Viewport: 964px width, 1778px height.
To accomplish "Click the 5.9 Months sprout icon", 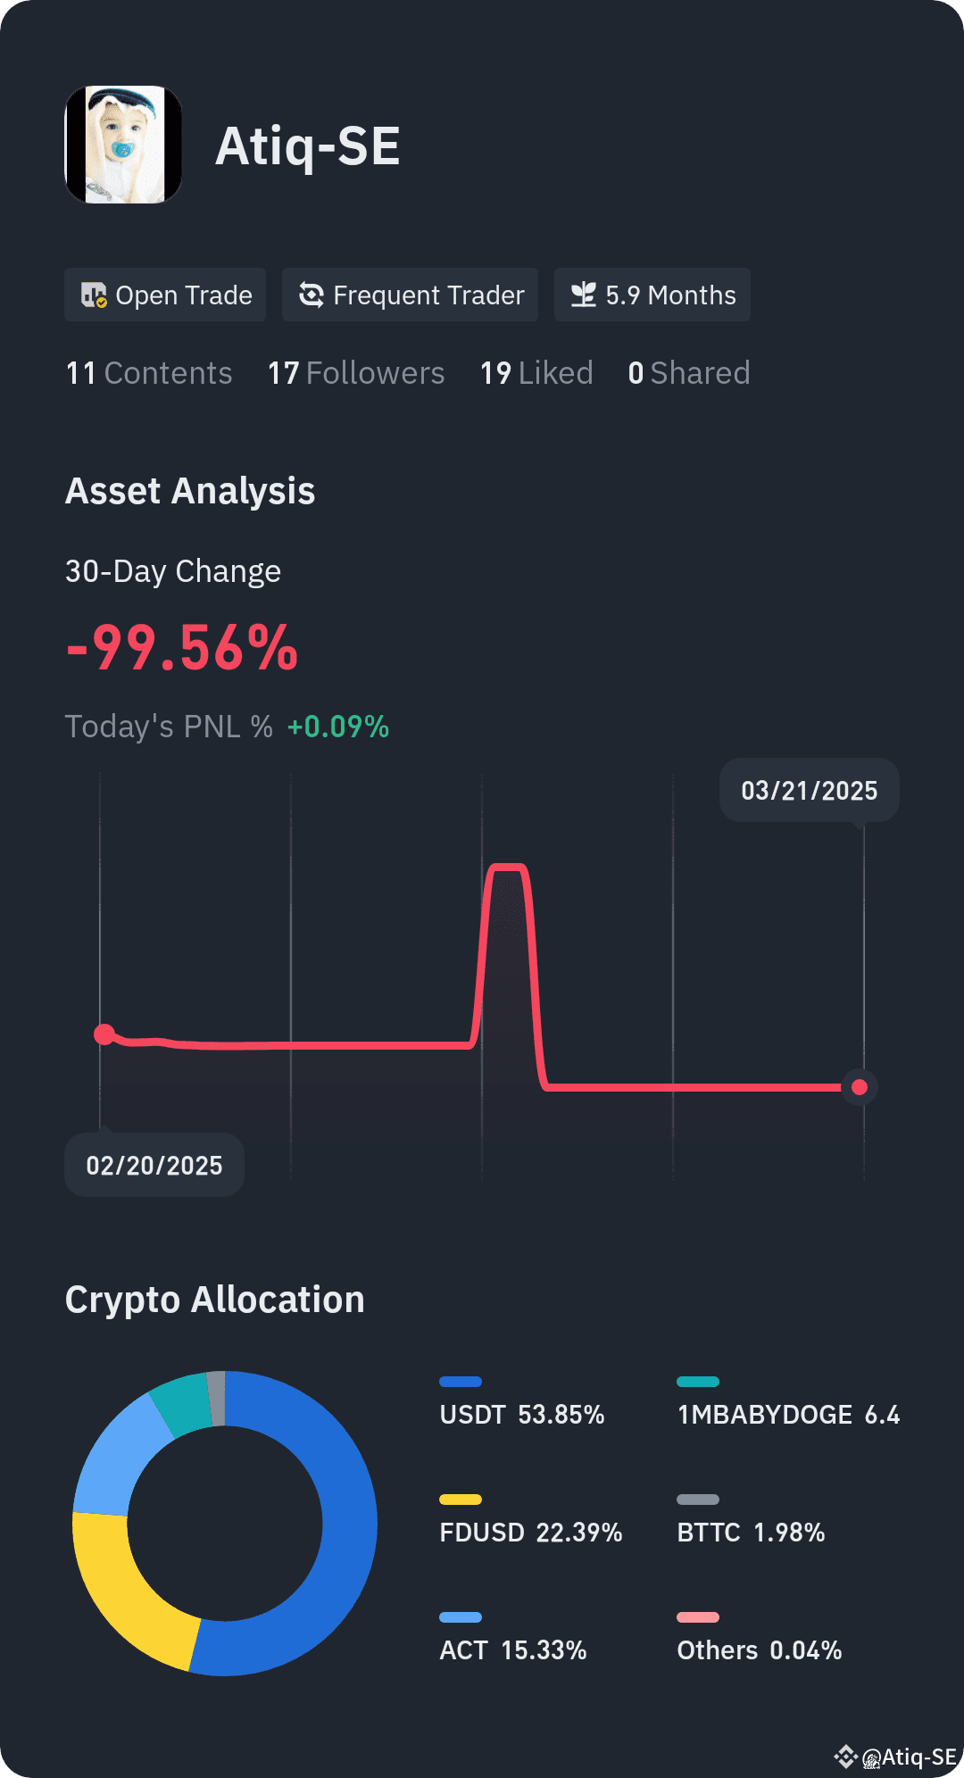I will click(584, 295).
